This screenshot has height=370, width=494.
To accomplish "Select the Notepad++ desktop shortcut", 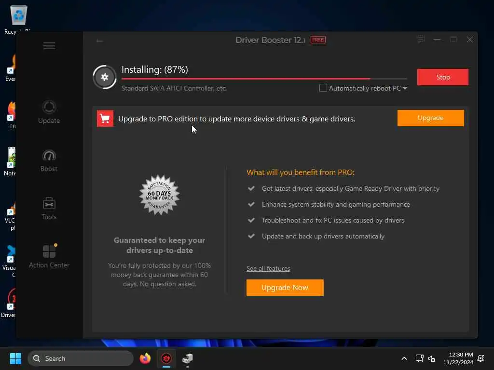I will click(11, 162).
